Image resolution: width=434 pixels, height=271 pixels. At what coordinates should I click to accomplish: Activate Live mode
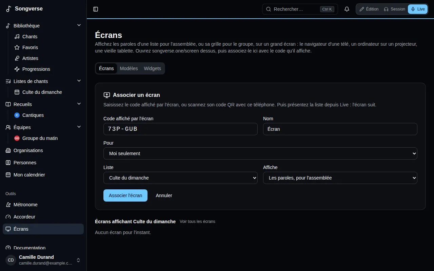pyautogui.click(x=418, y=9)
